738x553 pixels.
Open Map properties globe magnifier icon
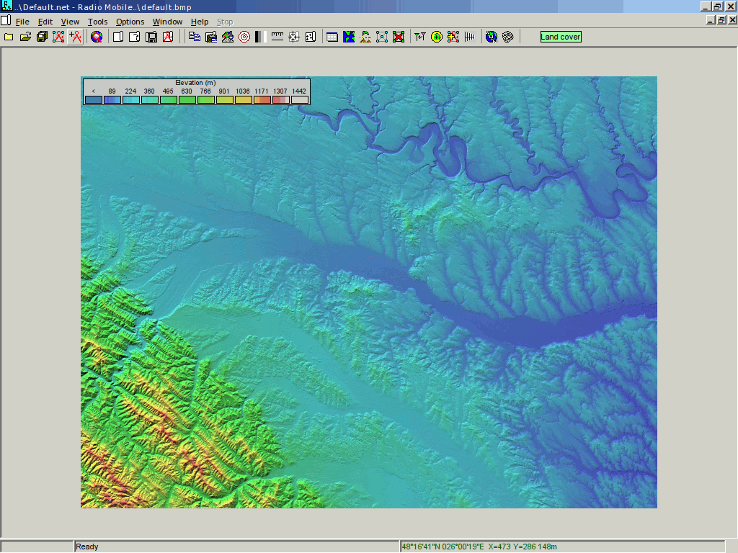(x=97, y=37)
